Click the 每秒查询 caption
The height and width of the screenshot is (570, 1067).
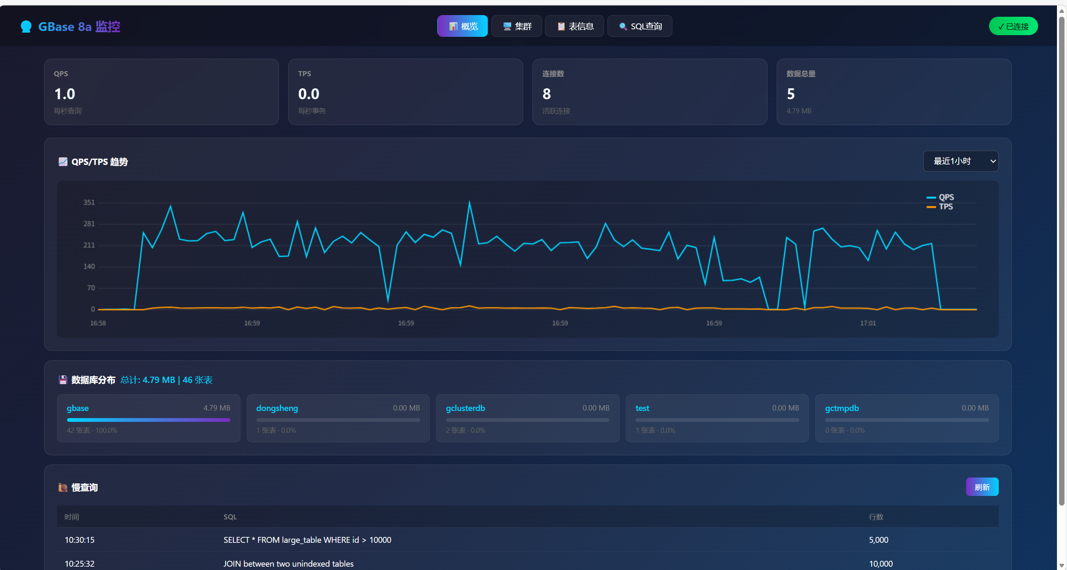coord(68,111)
